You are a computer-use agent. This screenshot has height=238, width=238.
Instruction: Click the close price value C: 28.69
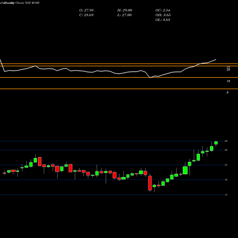(86, 15)
